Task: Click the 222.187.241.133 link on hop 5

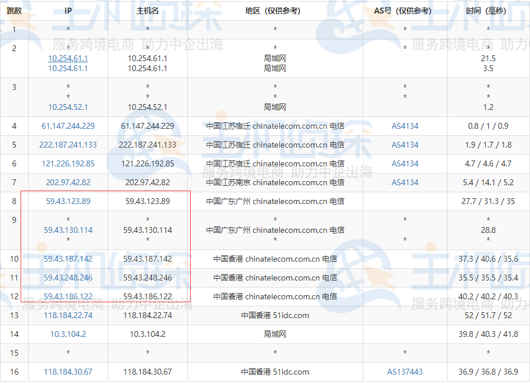Action: pyautogui.click(x=68, y=145)
